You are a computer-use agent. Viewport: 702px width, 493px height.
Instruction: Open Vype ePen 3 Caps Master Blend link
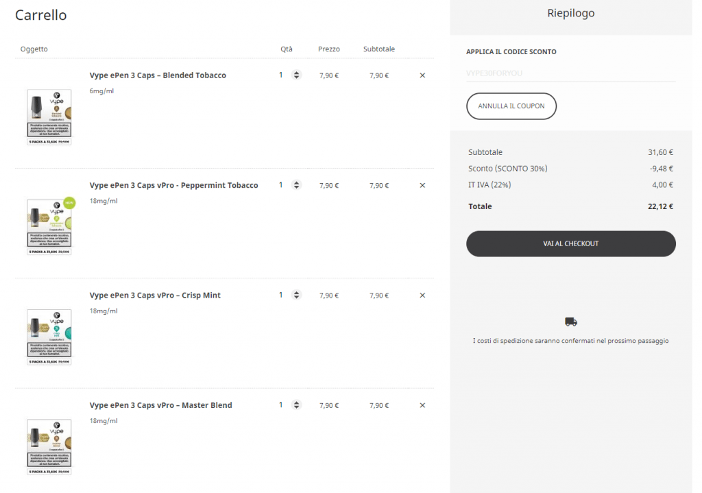tap(160, 405)
